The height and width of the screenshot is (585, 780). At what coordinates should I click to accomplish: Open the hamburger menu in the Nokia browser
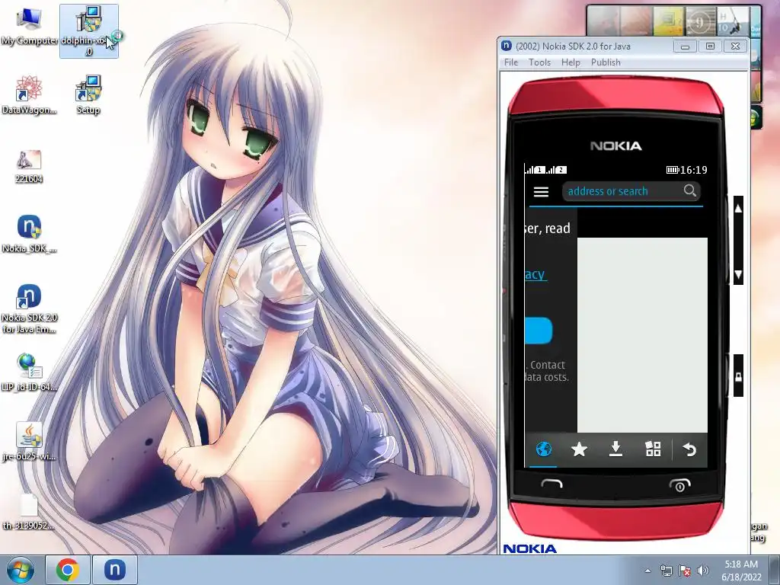[541, 191]
